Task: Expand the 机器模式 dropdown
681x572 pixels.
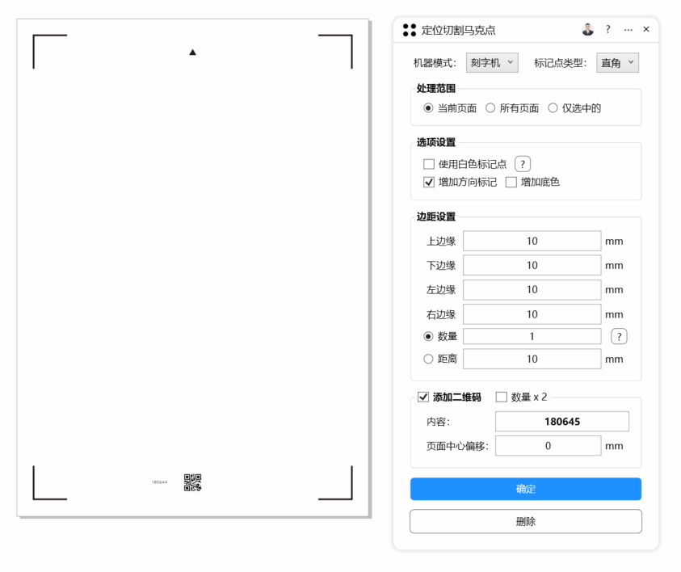Action: click(492, 63)
